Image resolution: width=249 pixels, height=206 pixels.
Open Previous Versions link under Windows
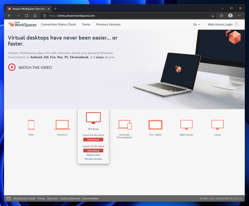coord(93,159)
